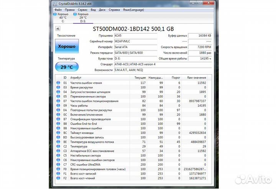Image resolution: width=276 pixels, height=189 pixels.
Task: Open the Диск menu
Action: [102, 10]
